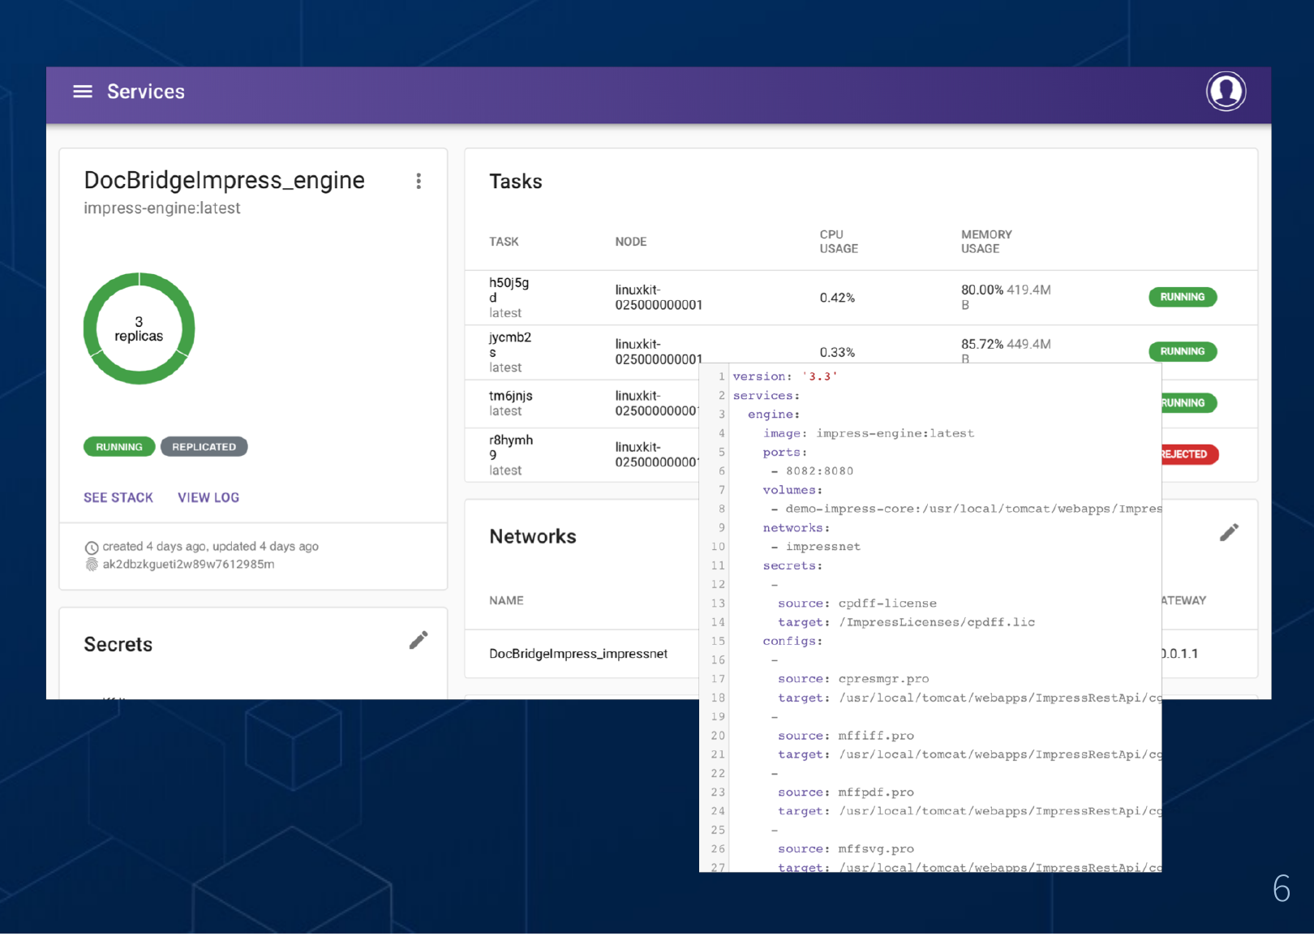Click the Tasks section heading
Image resolution: width=1314 pixels, height=949 pixels.
(x=516, y=182)
